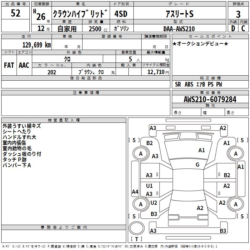Click the 純正装備 header
This screenshot has width=250, height=250.
tap(210, 78)
